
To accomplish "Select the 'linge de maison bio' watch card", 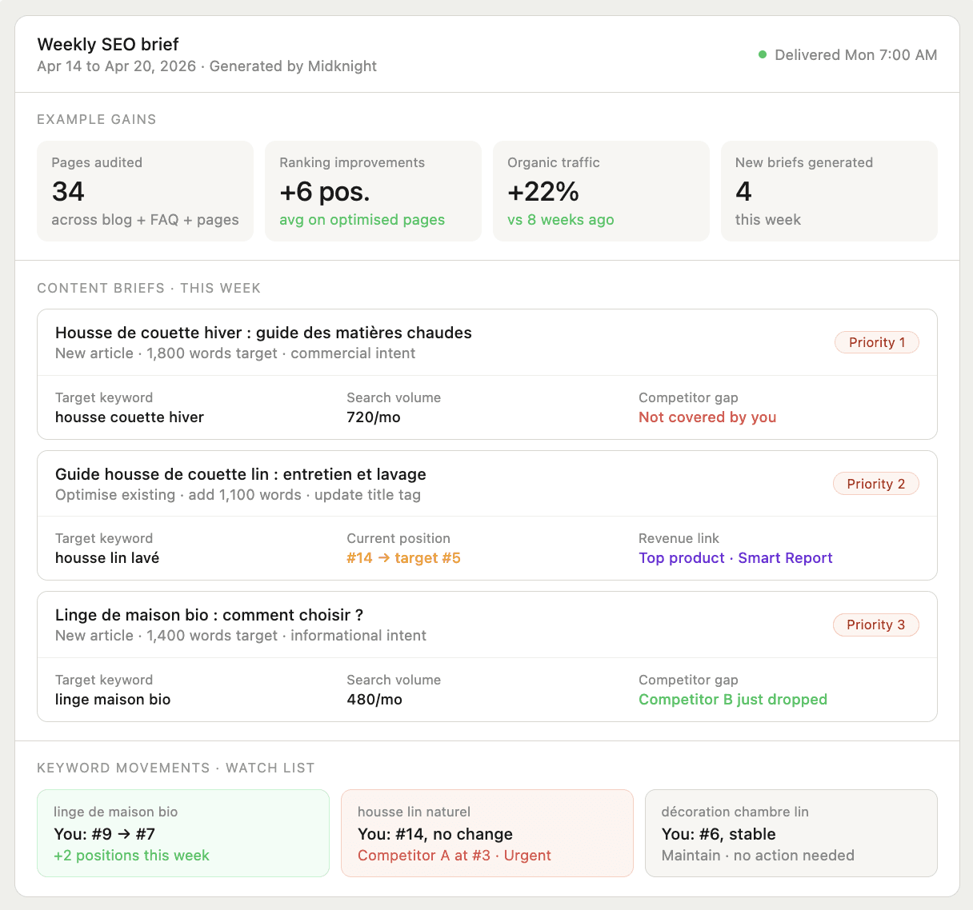I will tap(182, 833).
